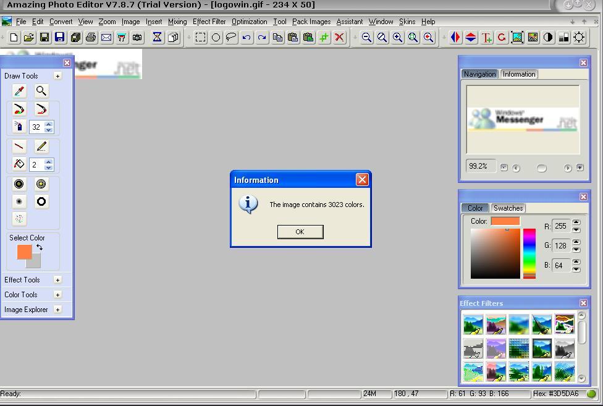Click OK on the Information dialog
This screenshot has height=406, width=603.
[300, 232]
